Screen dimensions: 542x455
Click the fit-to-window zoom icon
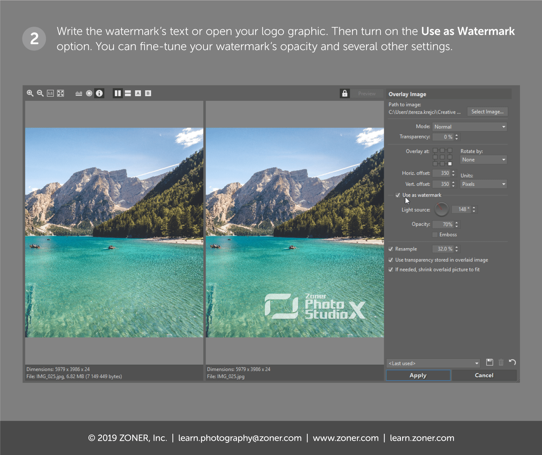pos(60,93)
